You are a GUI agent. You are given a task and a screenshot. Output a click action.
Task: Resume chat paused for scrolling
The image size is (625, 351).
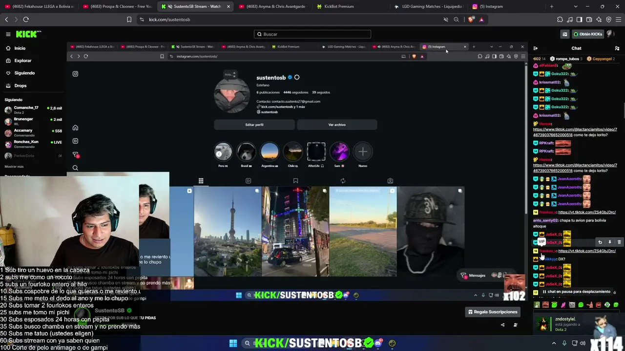[576, 292]
